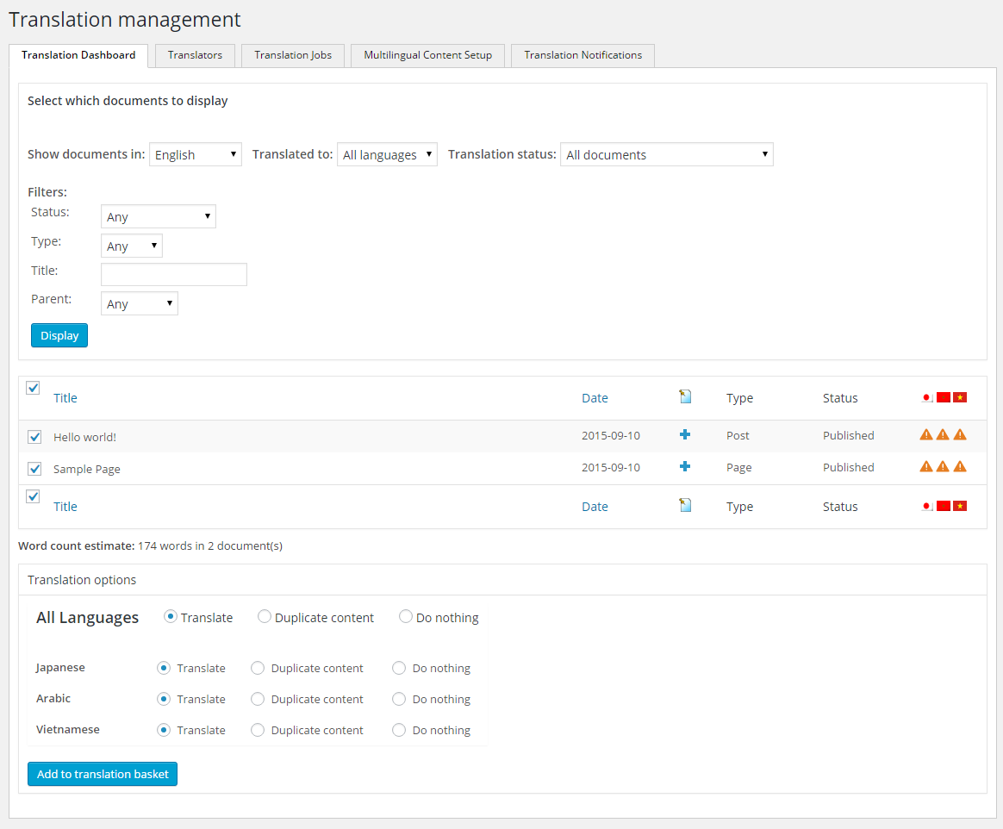1003x829 pixels.
Task: Click the Title filter text field
Action: click(x=174, y=274)
